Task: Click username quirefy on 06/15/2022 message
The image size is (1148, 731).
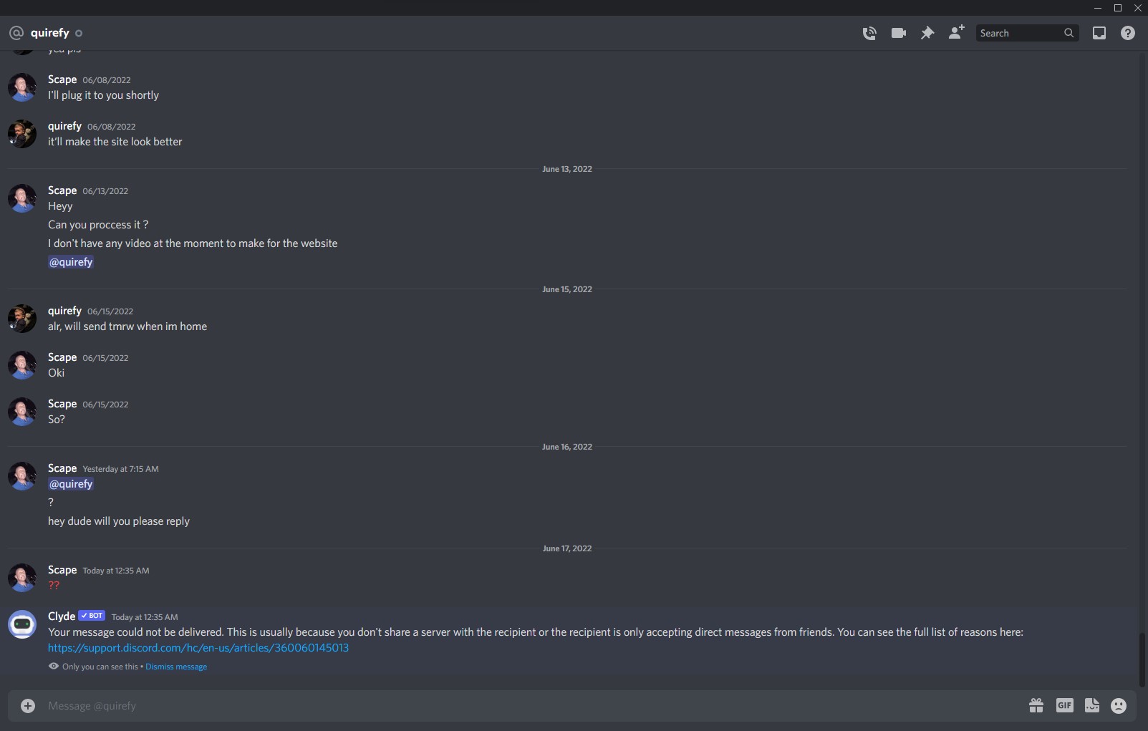Action: point(64,311)
